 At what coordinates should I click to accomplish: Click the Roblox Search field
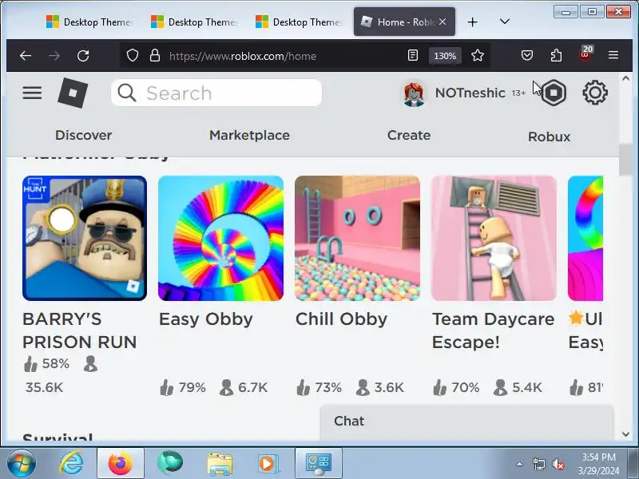tap(216, 93)
